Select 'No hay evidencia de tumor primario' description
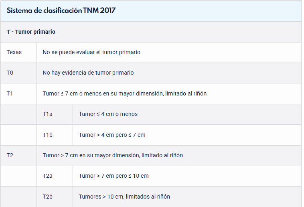 (x=88, y=73)
